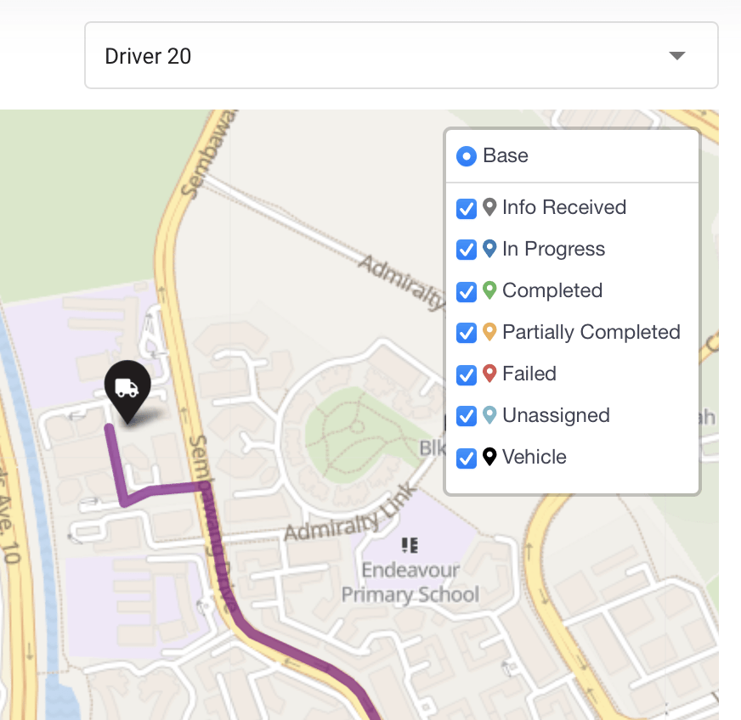Click the blue In Progress pin icon

point(489,249)
